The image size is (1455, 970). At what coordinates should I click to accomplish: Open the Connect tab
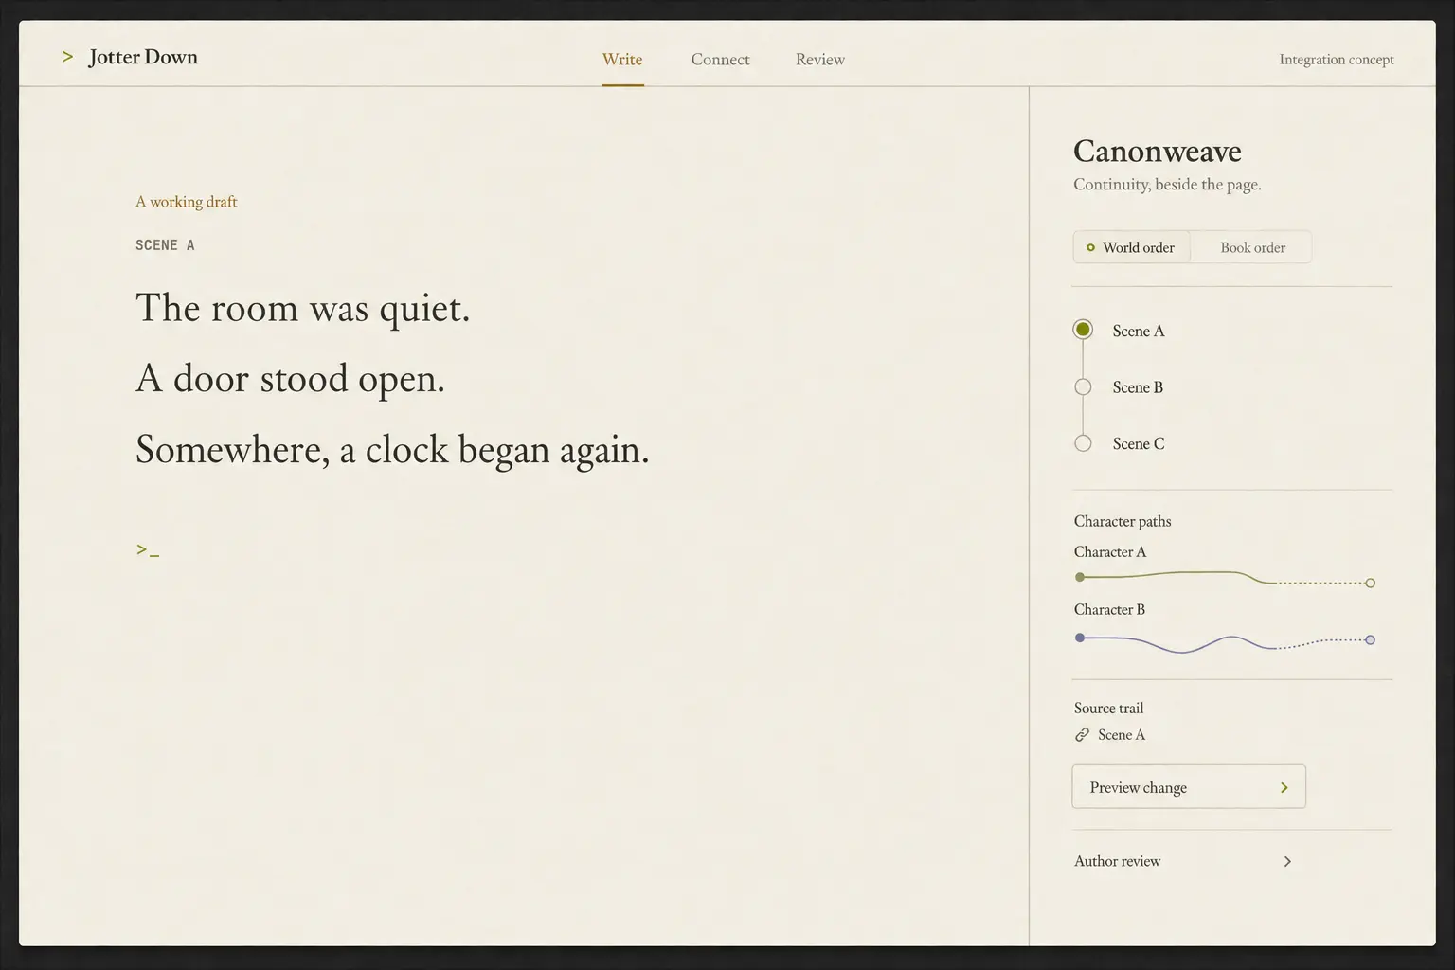pyautogui.click(x=720, y=60)
